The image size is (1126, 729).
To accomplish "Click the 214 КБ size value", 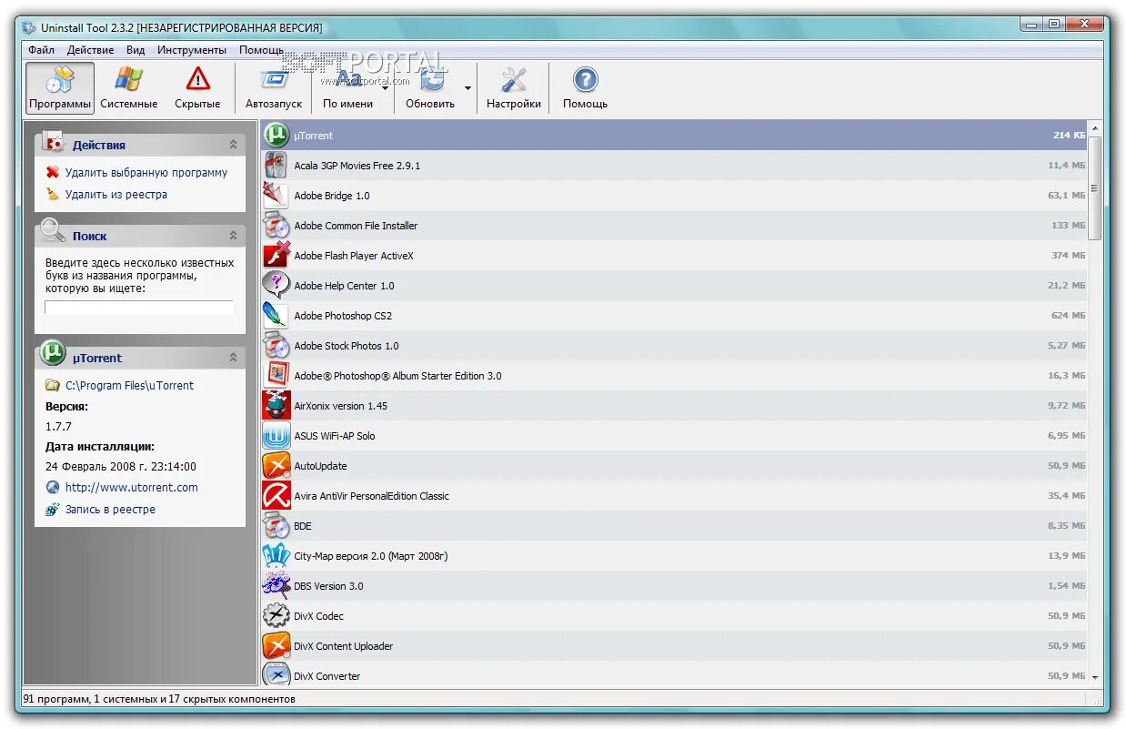I will pos(1069,136).
